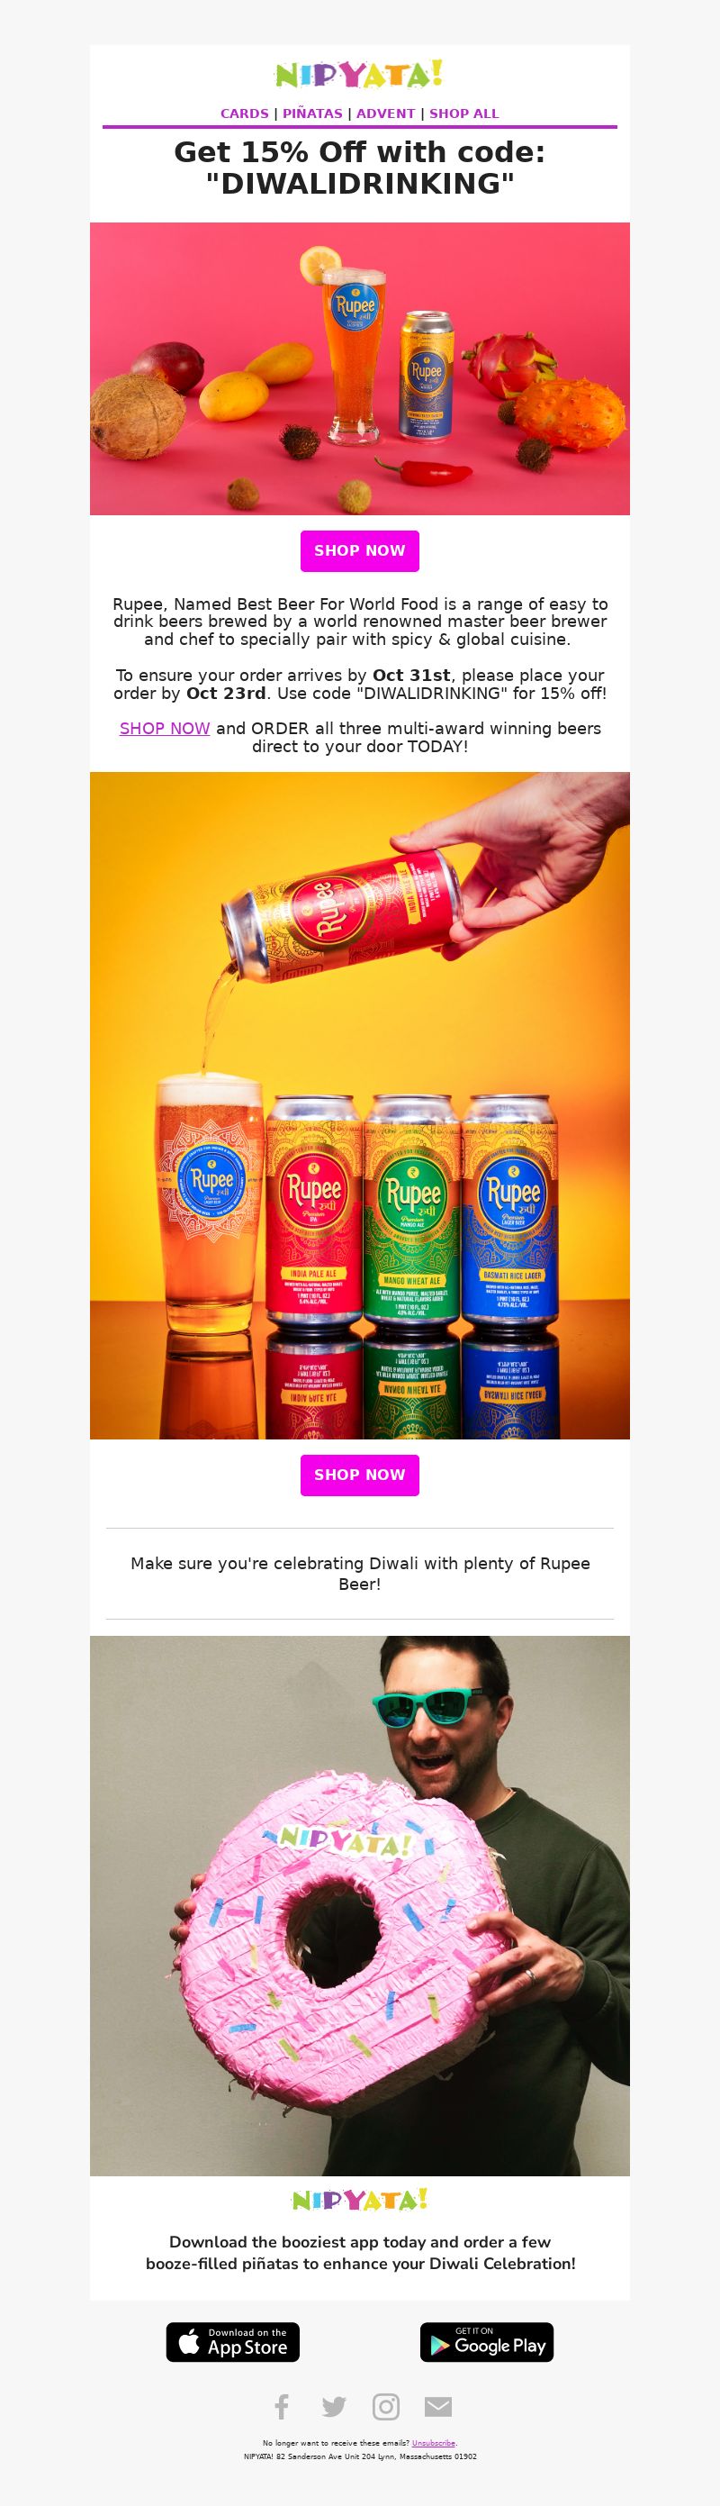Image resolution: width=720 pixels, height=2506 pixels.
Task: Click SHOP NOW button below cans image
Action: (359, 1475)
